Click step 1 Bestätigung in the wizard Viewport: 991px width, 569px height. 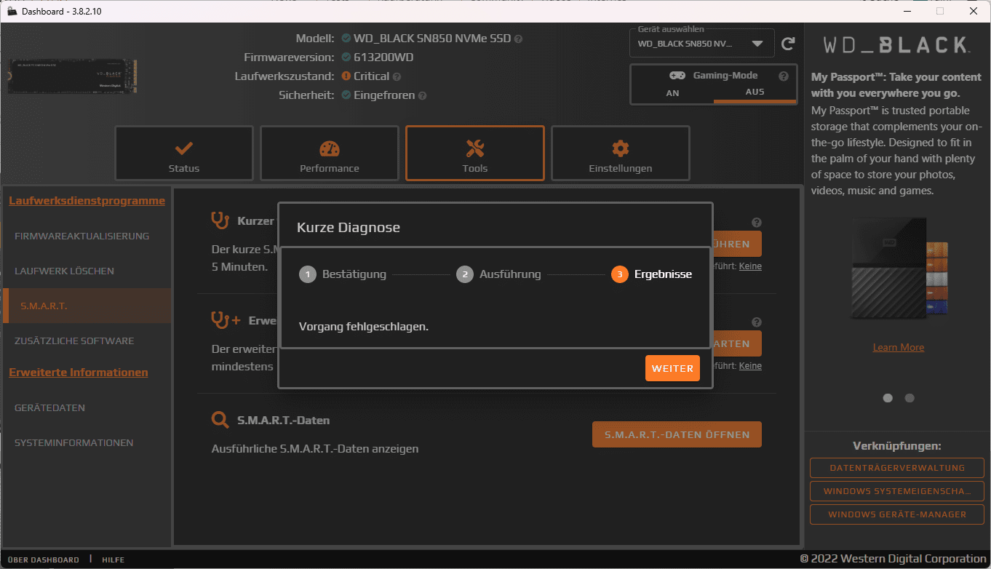point(343,274)
